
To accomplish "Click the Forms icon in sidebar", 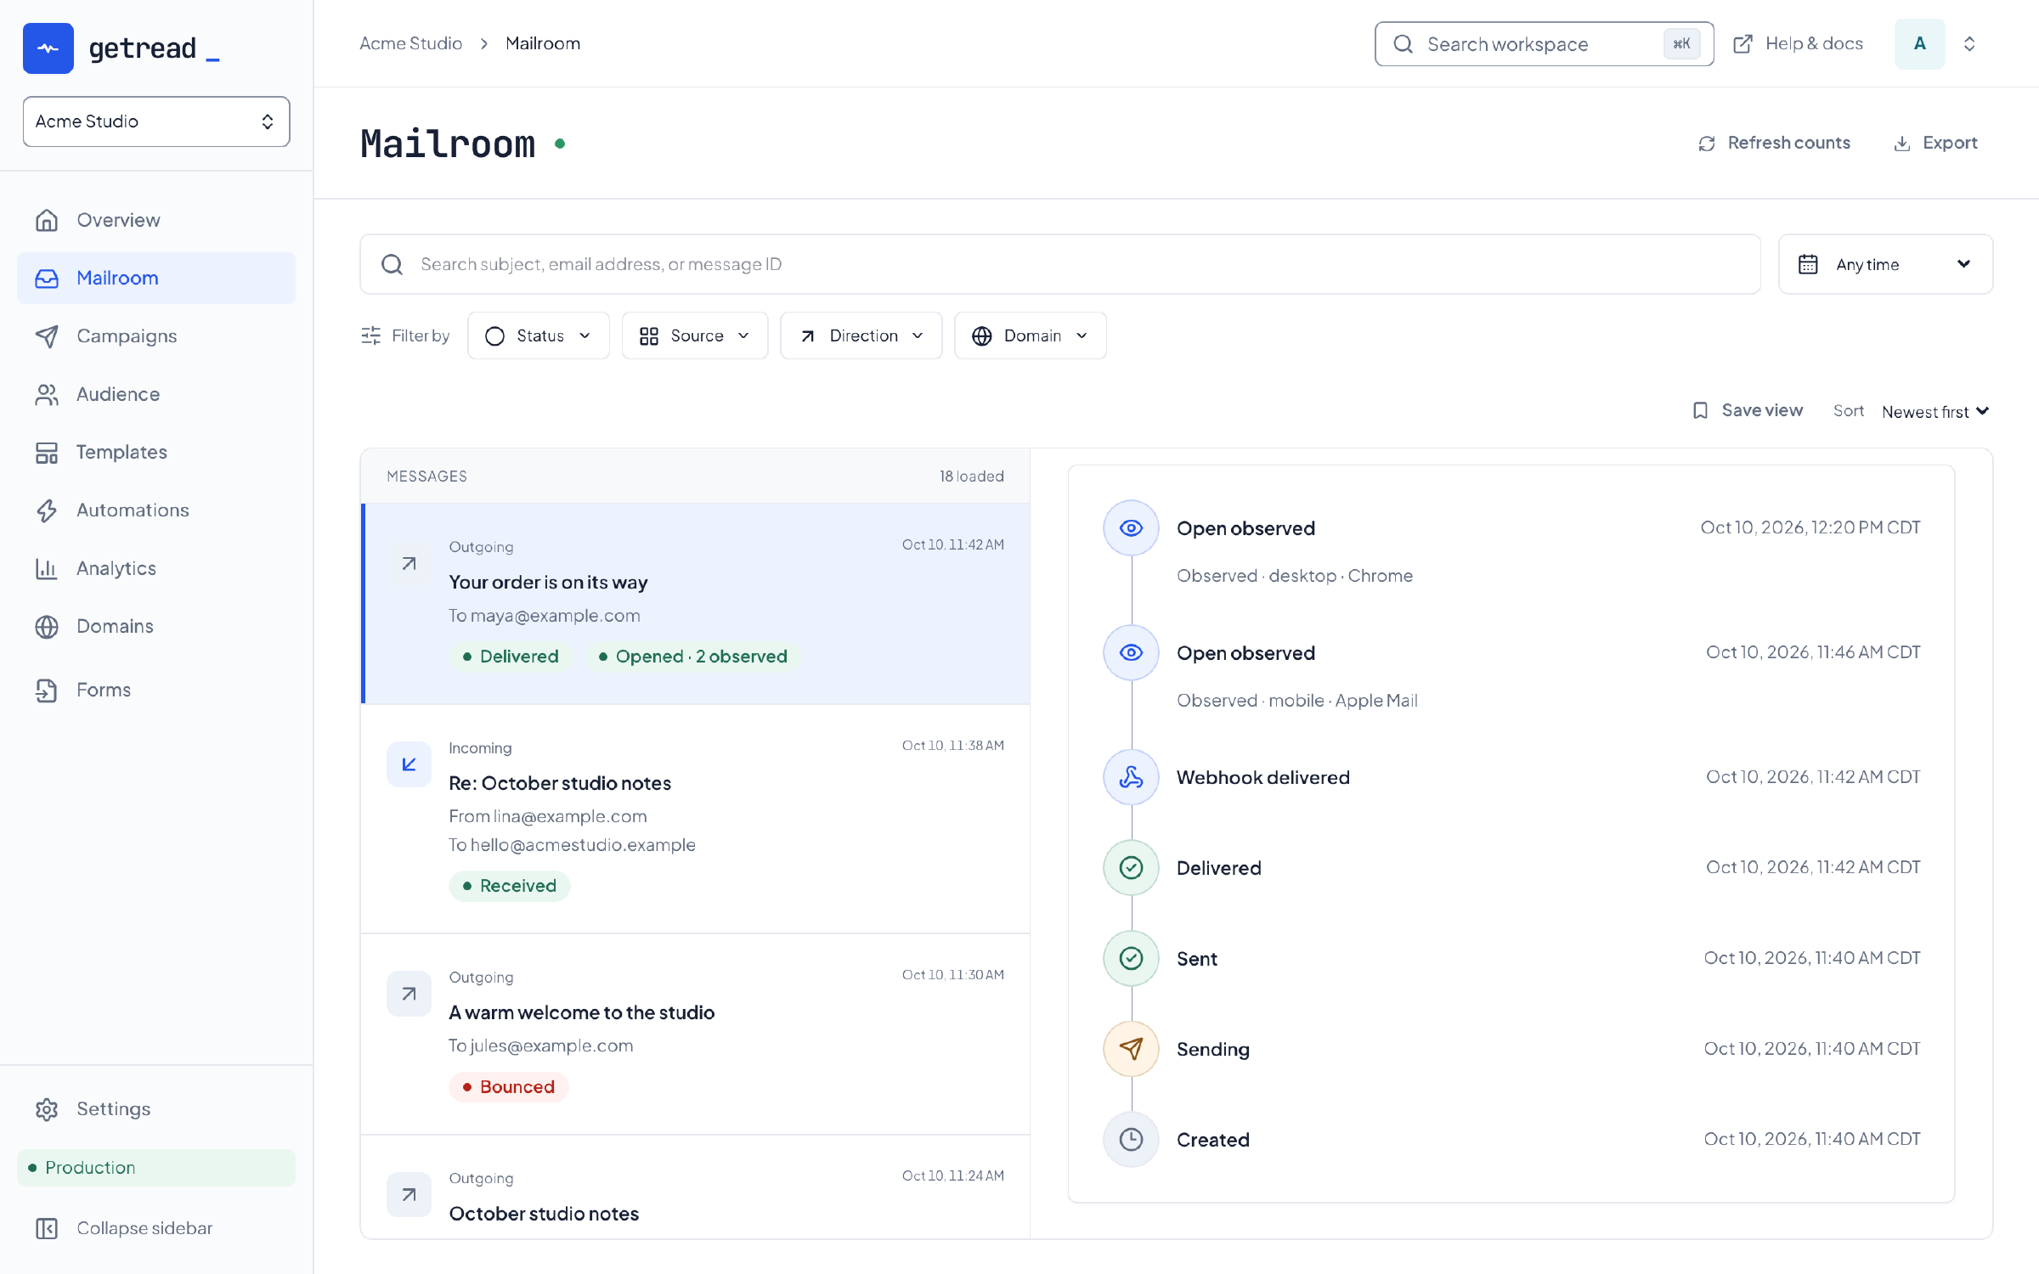I will 47,690.
